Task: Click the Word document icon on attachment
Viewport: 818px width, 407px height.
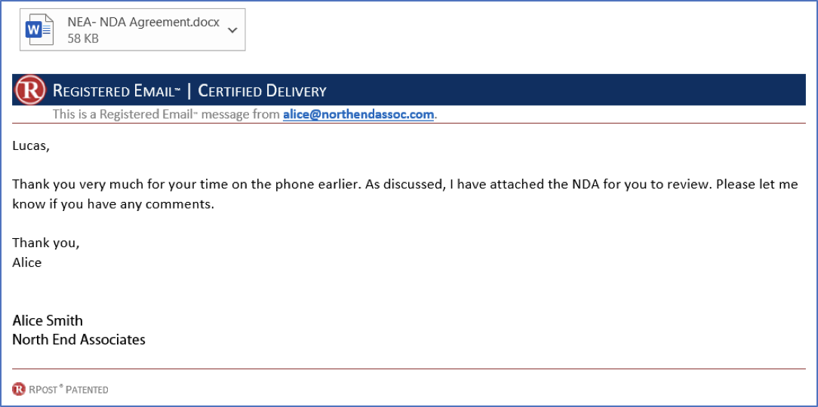Action: [40, 30]
